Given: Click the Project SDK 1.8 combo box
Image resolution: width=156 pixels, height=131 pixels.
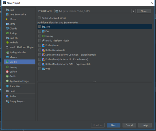Looking at the screenshot, I should click(x=95, y=11).
